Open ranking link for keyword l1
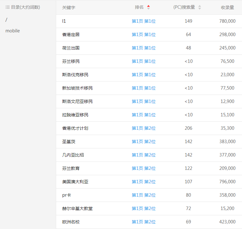The width and height of the screenshot is (242, 229). pyautogui.click(x=144, y=21)
